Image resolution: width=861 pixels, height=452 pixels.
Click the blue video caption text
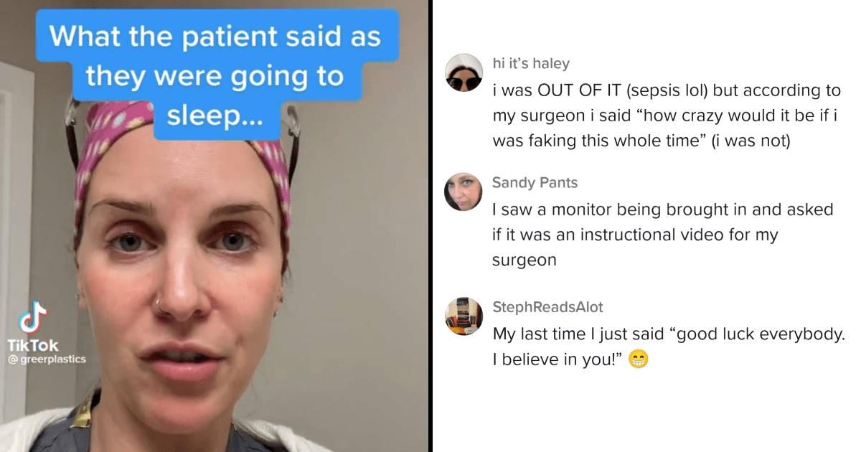tap(215, 76)
